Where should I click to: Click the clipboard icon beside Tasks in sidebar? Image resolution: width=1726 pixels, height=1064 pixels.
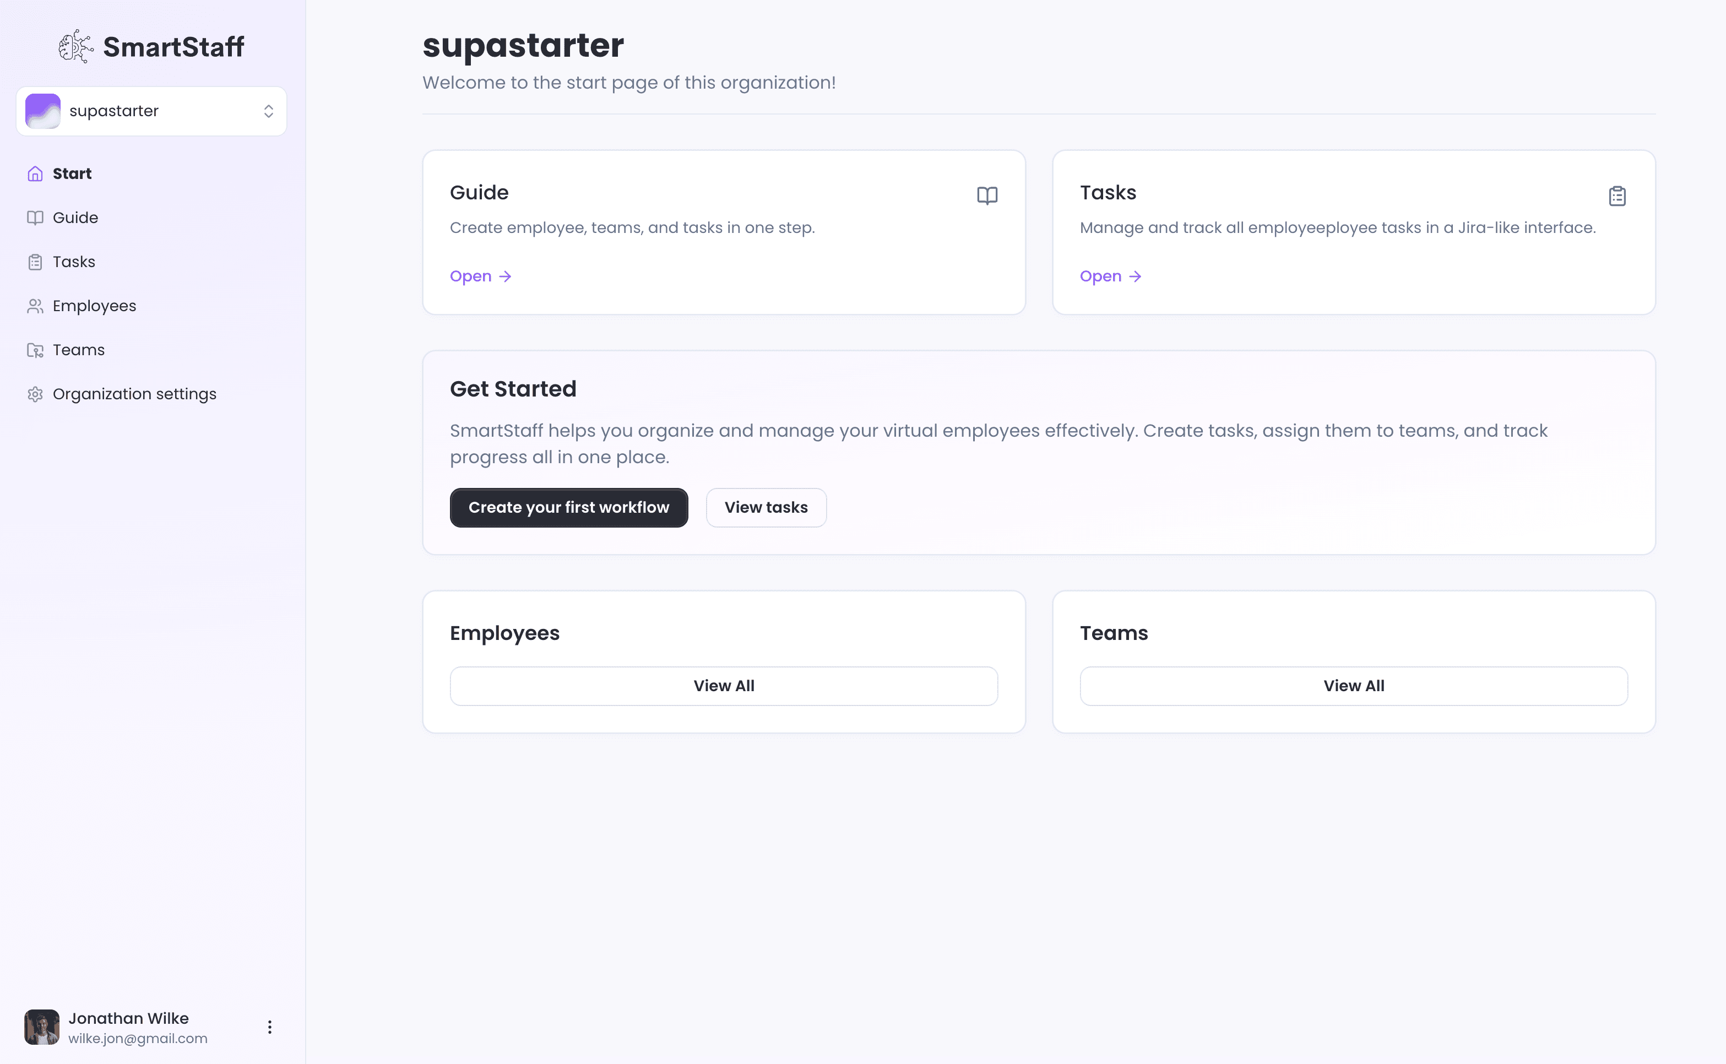(35, 262)
